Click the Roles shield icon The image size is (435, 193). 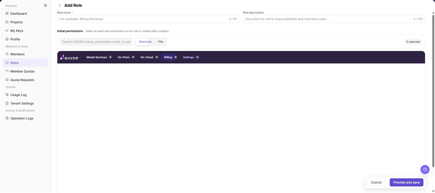pyautogui.click(x=7, y=63)
